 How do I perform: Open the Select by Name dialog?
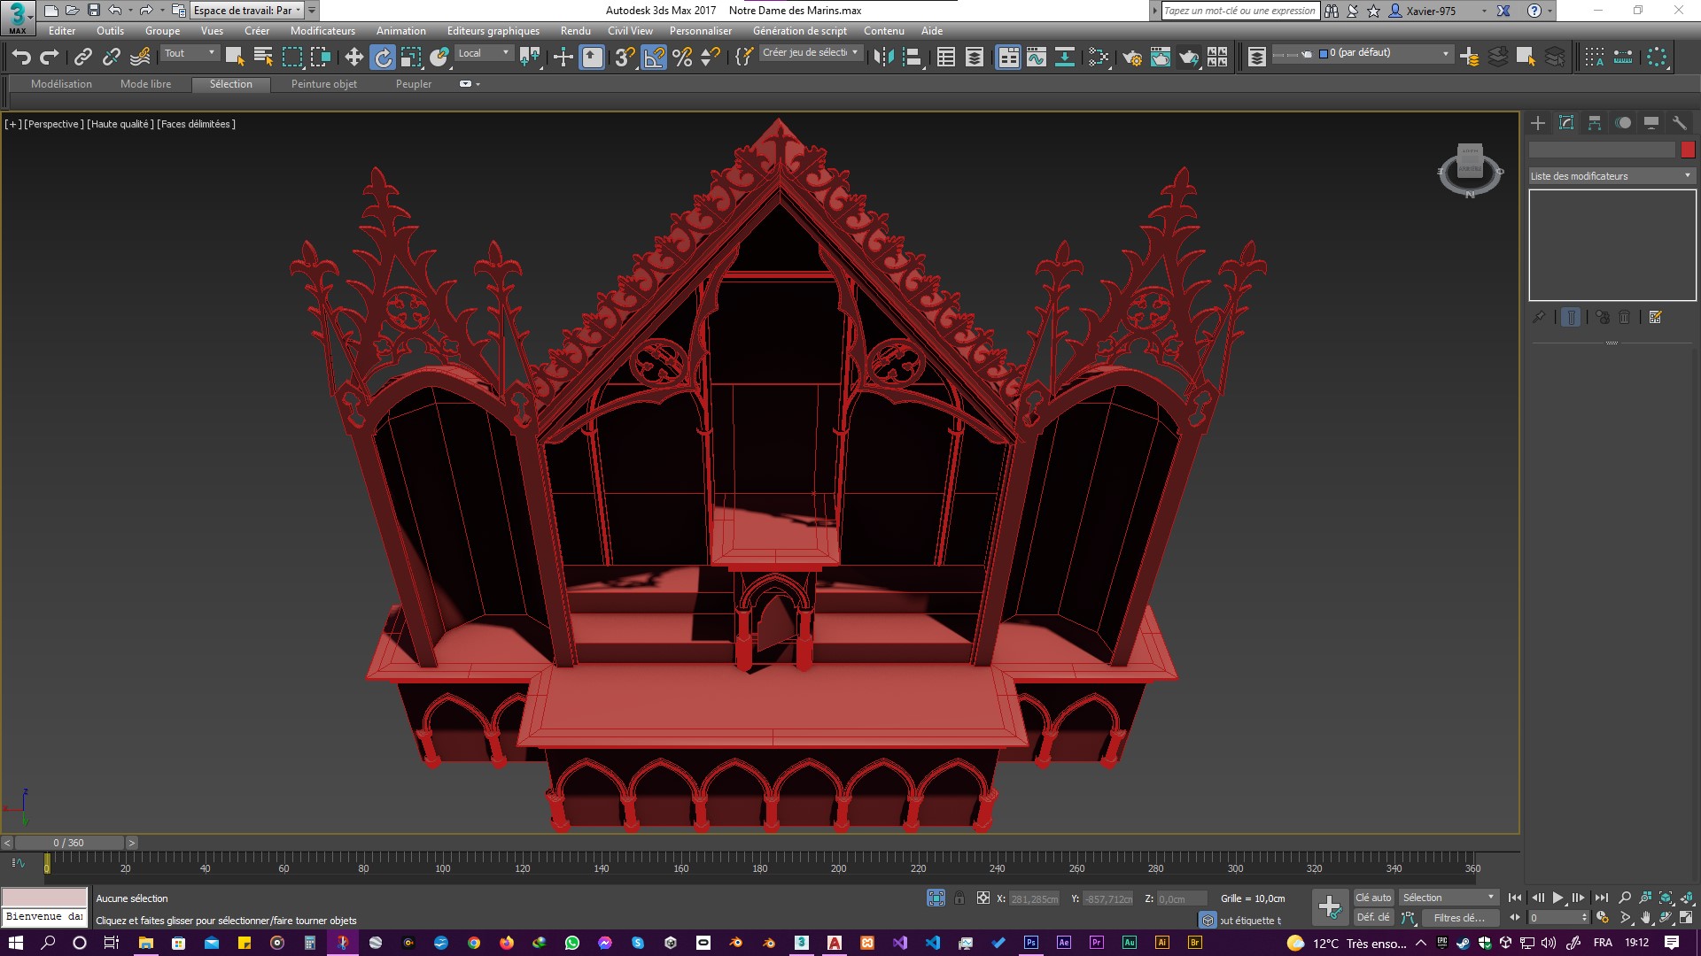click(x=263, y=58)
